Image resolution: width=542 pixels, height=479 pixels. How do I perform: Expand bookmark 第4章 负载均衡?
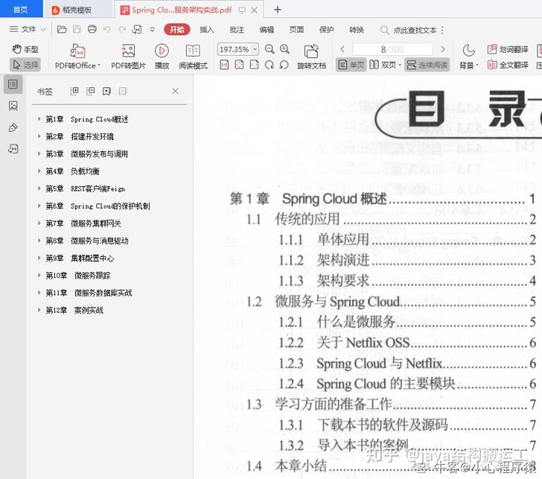coord(39,171)
